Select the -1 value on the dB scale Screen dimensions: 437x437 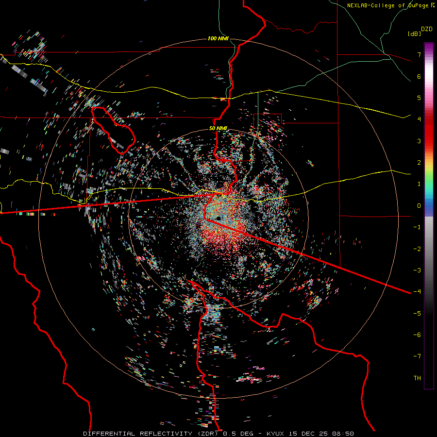point(417,227)
